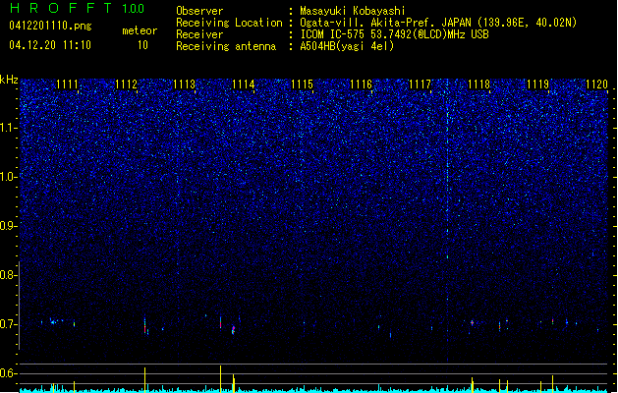Click the 1112 time marker
This screenshot has height=393, width=618.
pyautogui.click(x=126, y=84)
